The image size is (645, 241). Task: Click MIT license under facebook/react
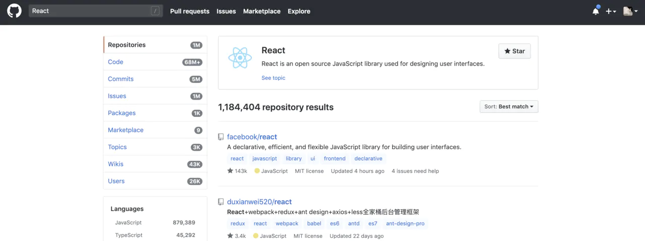pyautogui.click(x=309, y=171)
